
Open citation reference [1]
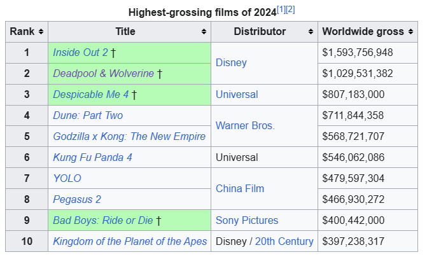click(281, 10)
